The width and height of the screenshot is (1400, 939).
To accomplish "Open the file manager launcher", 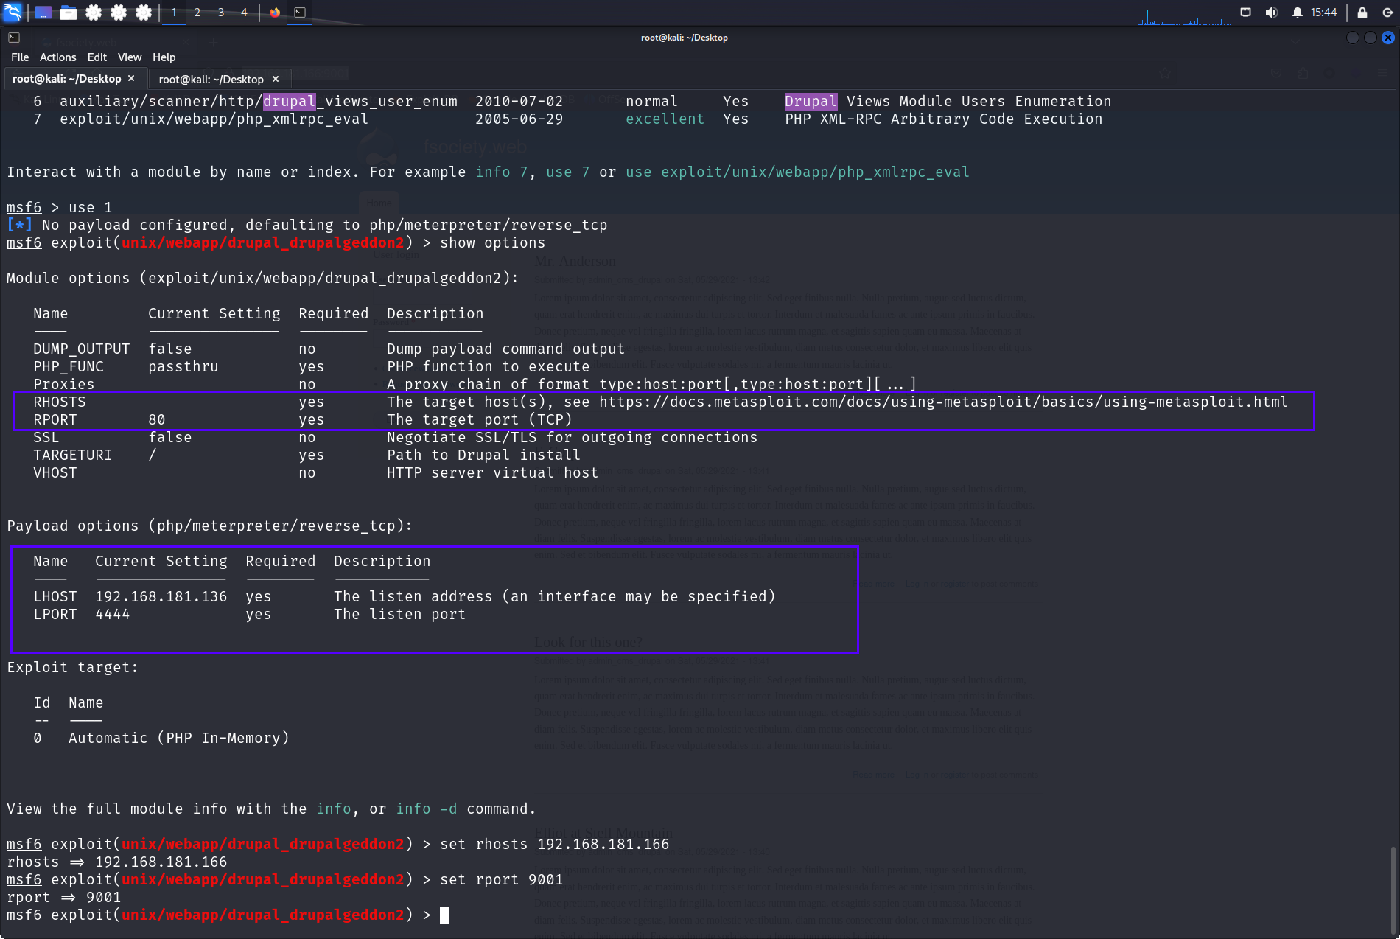I will [x=69, y=13].
